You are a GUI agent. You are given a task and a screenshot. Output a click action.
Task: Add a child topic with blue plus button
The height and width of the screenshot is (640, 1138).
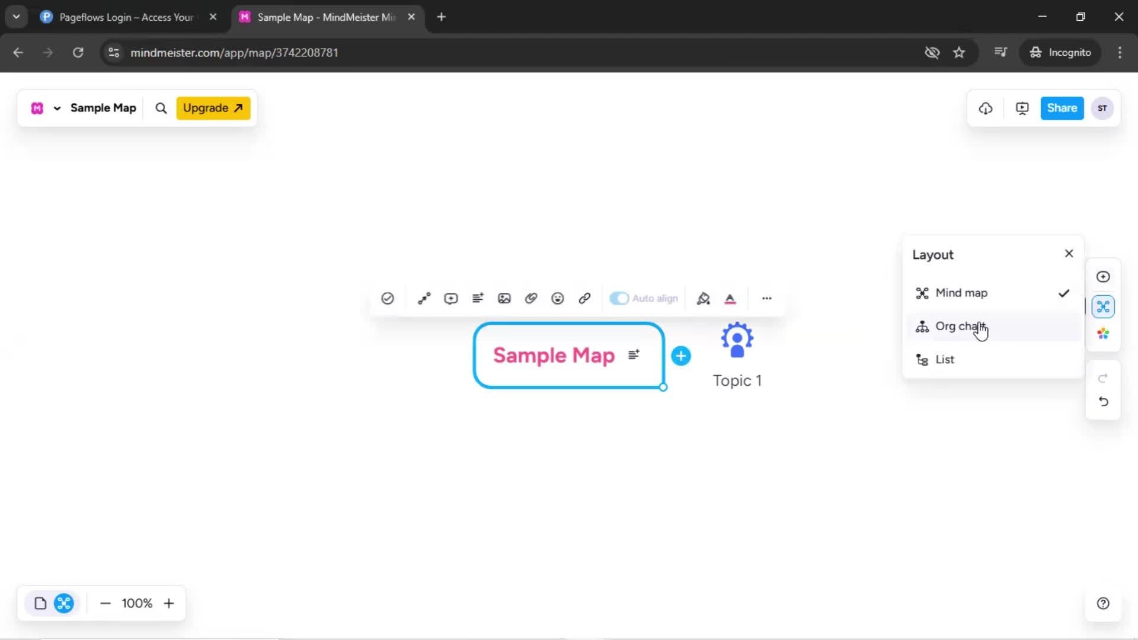[x=681, y=356]
